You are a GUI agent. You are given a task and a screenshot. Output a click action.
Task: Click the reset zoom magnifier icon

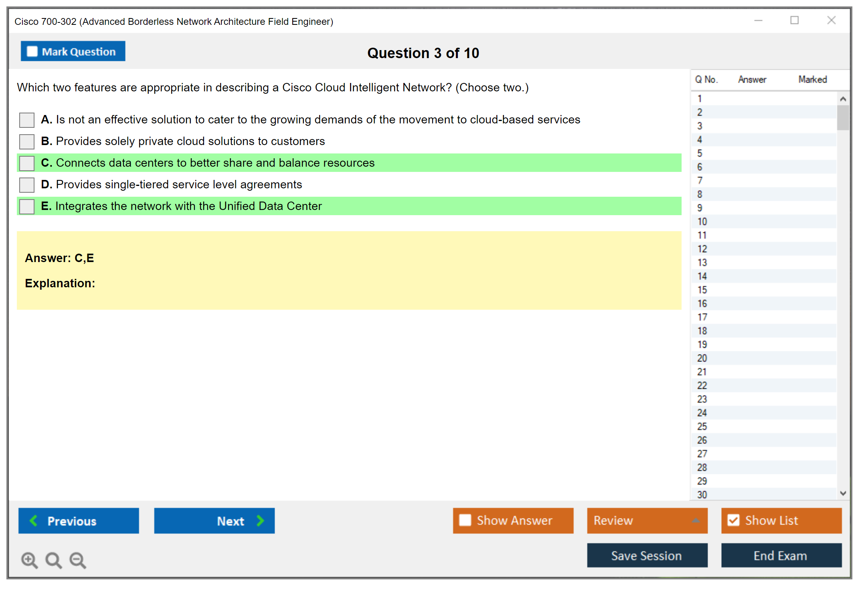(53, 560)
